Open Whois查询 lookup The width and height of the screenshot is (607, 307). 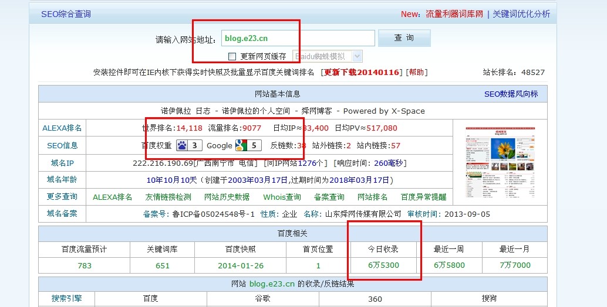click(x=282, y=197)
